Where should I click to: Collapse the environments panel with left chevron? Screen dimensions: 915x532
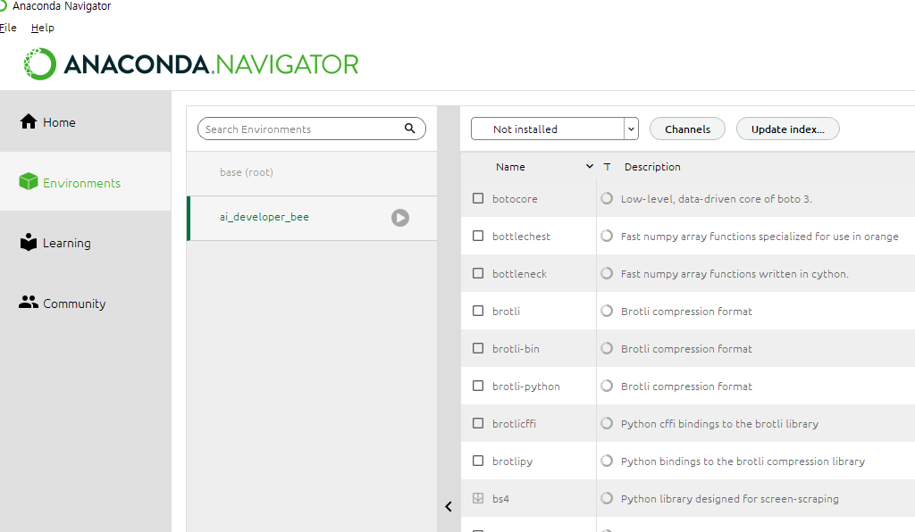click(449, 506)
